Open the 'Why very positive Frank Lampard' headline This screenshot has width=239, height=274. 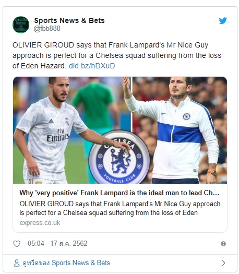pyautogui.click(x=119, y=193)
